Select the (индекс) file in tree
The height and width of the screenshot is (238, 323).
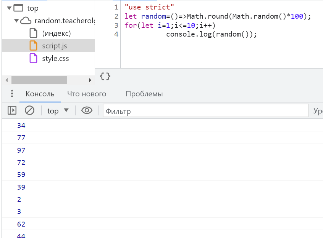(x=56, y=33)
